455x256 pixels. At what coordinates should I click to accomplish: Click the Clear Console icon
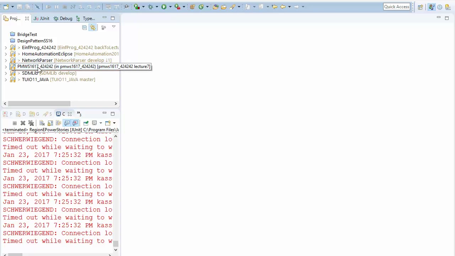(x=42, y=123)
